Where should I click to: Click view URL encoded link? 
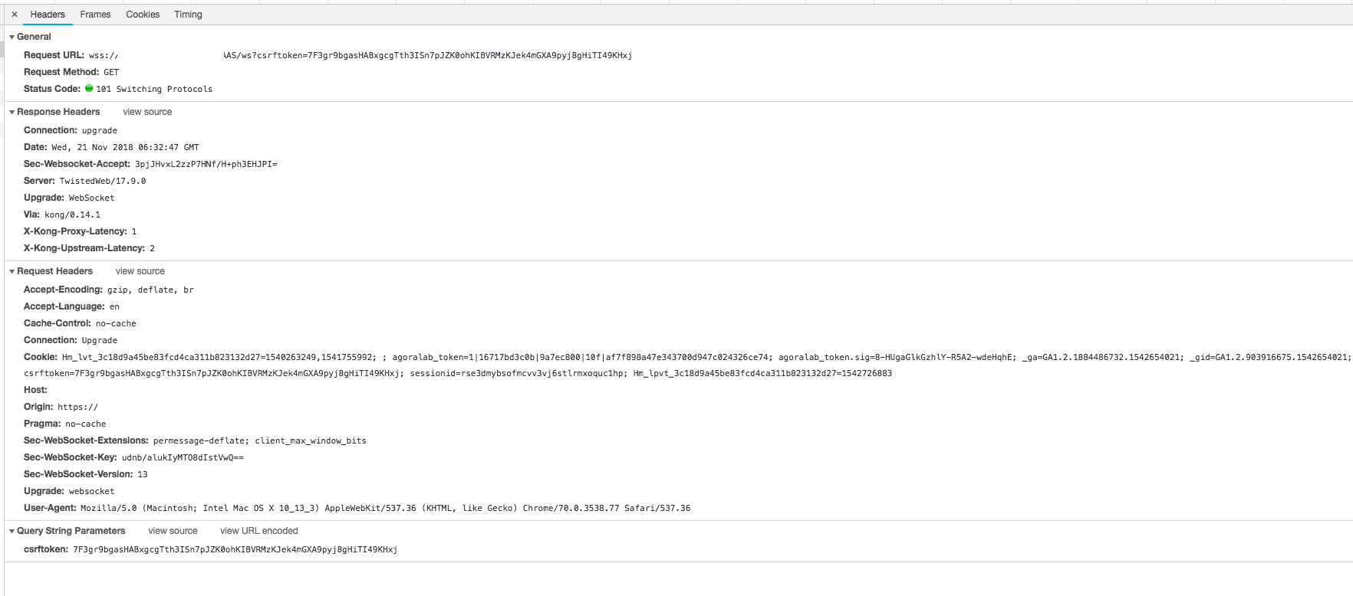point(258,531)
